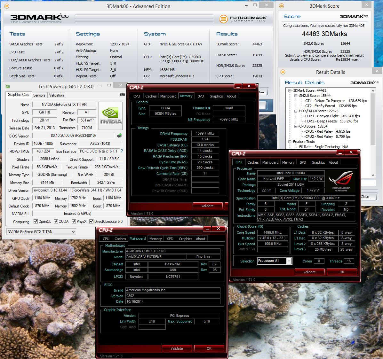This screenshot has height=359, width=383.
Task: Select GT2 - Firefly Forest row
Action: (331, 106)
